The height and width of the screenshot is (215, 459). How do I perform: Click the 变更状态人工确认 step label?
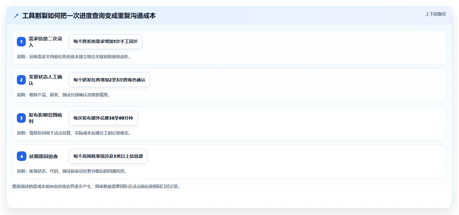(45, 80)
